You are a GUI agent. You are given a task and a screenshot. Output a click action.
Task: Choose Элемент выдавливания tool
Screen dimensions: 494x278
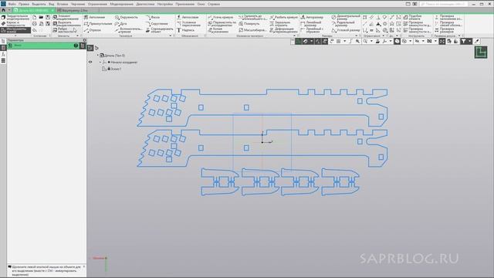click(x=66, y=17)
